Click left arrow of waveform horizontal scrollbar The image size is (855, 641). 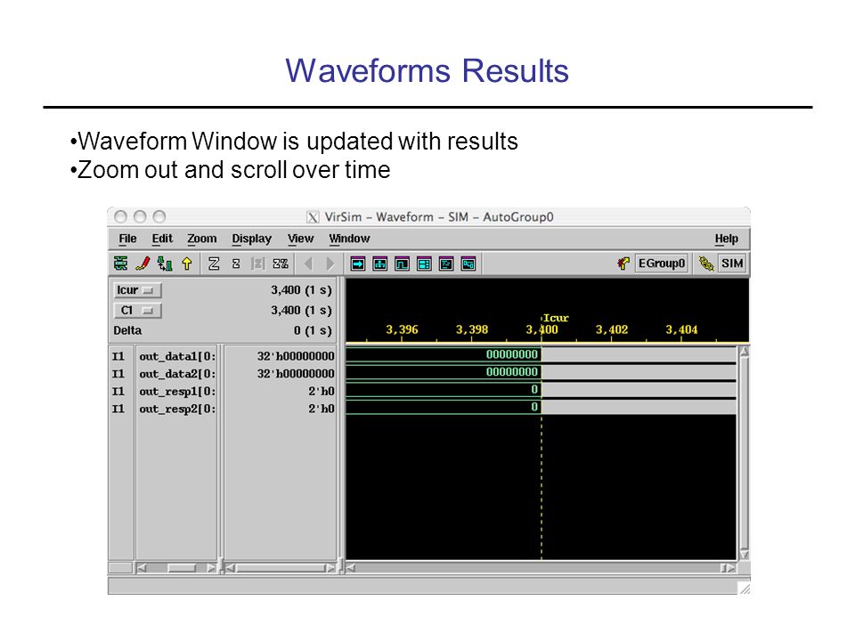(351, 568)
